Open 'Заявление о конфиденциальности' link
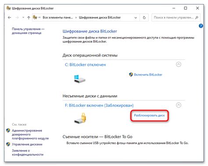 28,152
